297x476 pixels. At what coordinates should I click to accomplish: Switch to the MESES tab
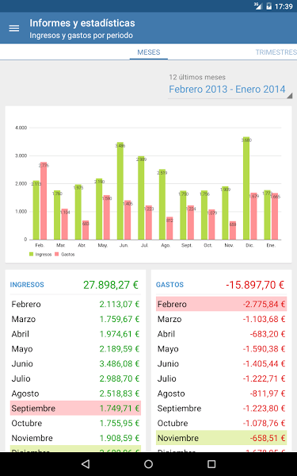click(149, 52)
